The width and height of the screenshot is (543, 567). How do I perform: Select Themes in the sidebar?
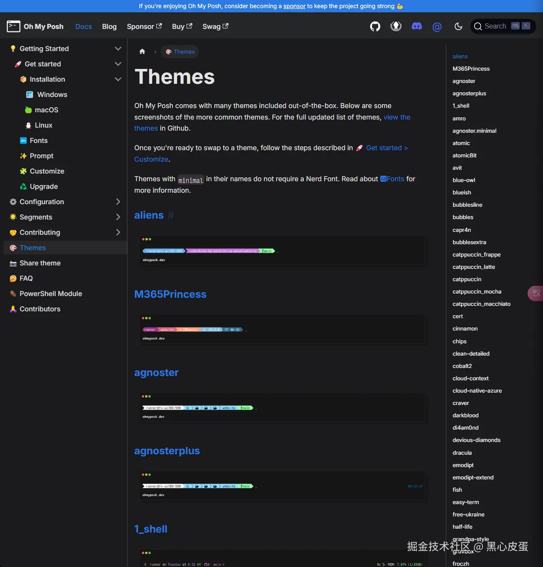[x=65, y=248]
